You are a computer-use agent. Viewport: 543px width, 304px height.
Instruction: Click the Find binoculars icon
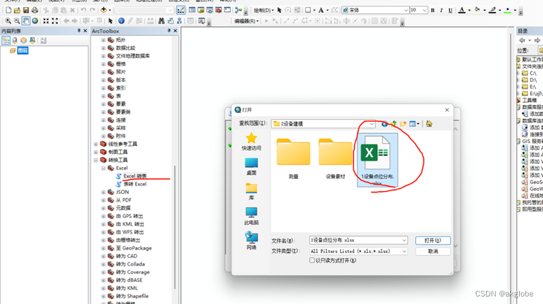click(x=161, y=21)
